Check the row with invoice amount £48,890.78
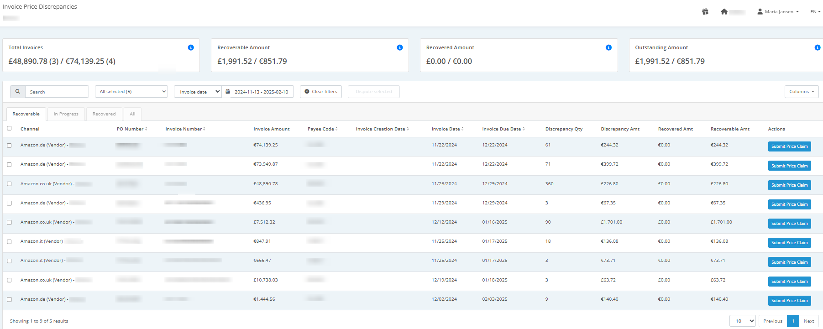823x329 pixels. pyautogui.click(x=9, y=184)
